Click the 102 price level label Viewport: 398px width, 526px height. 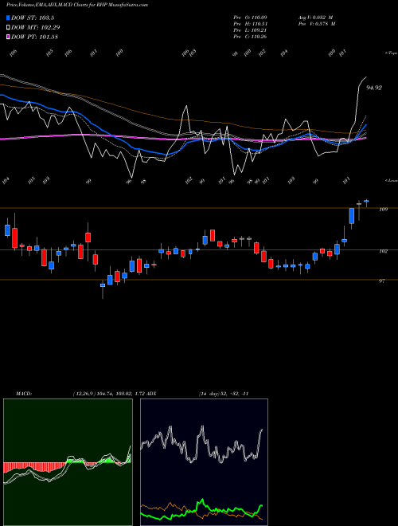383,251
